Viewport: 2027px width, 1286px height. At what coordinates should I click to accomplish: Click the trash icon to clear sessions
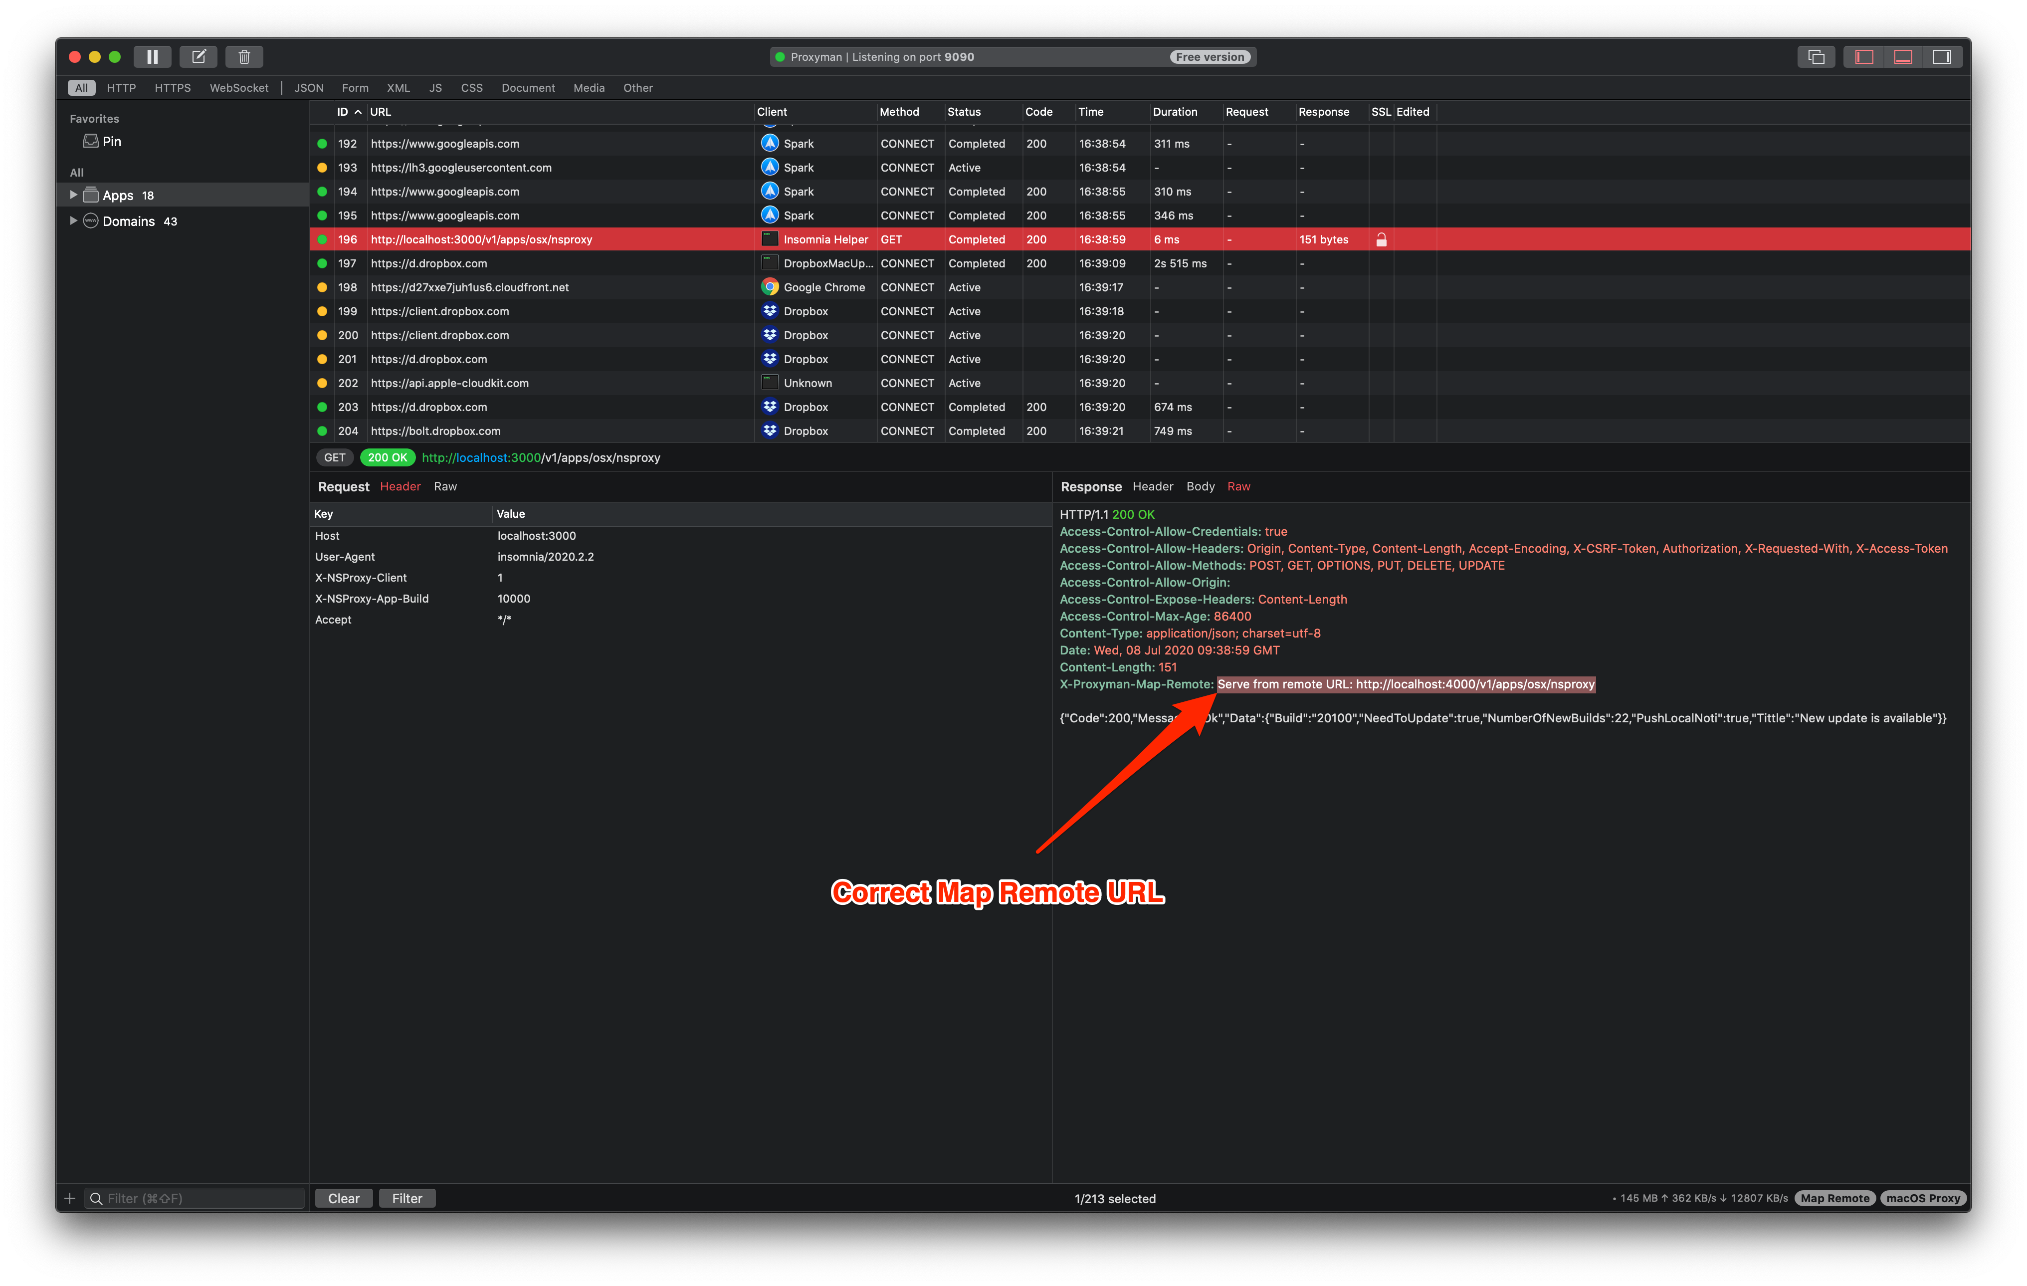pos(244,56)
